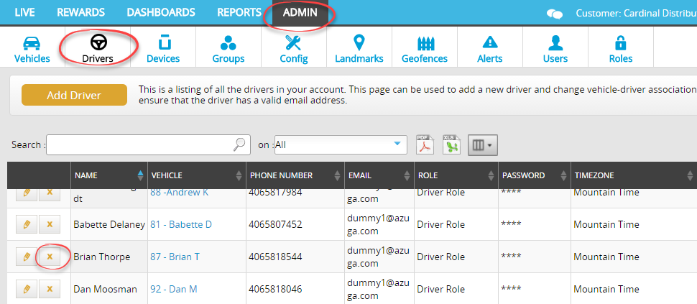Sort drivers by Role column

click(x=456, y=175)
